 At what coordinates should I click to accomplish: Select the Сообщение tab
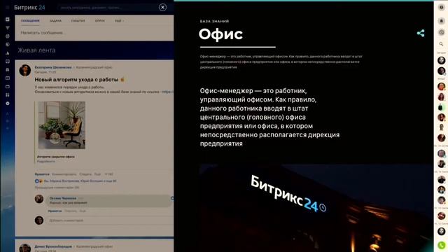[x=30, y=21]
